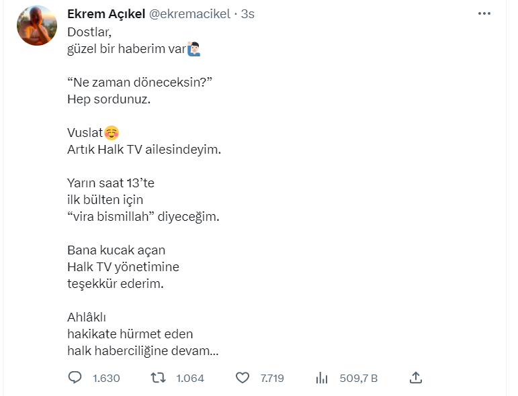This screenshot has height=396, width=518.
Task: Click the display name 'Ekrem Açıkel'
Action: point(106,14)
